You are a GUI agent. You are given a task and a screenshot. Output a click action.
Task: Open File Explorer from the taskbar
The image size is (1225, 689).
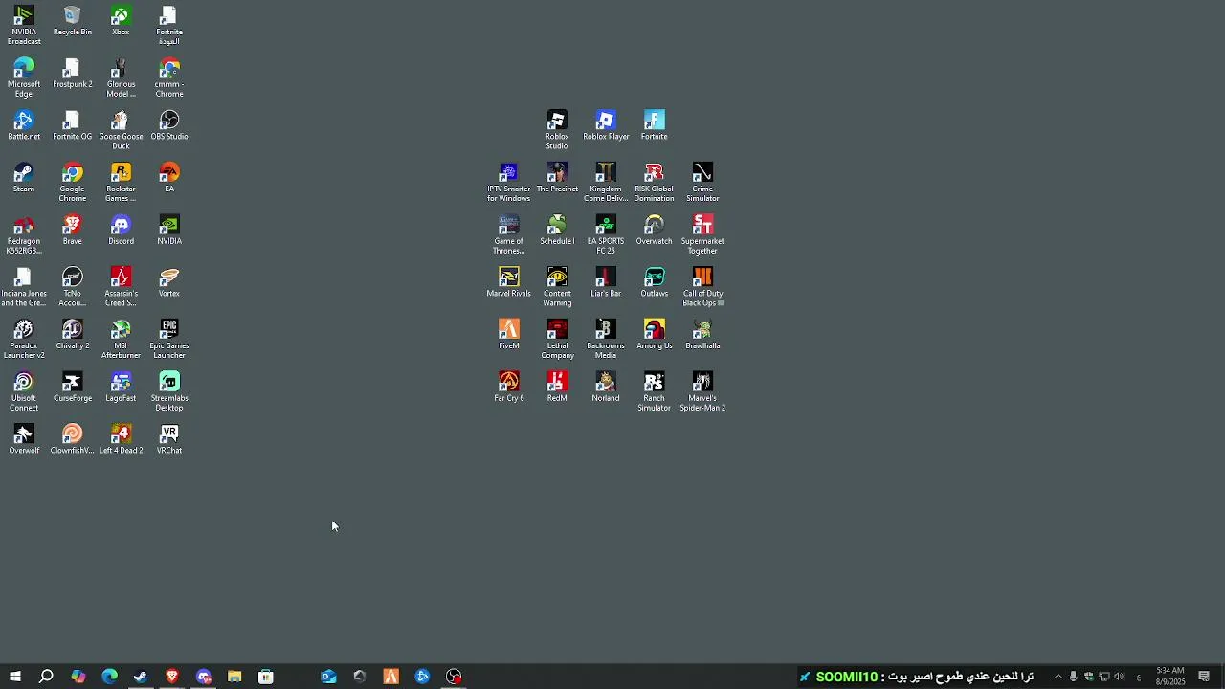[x=234, y=677]
